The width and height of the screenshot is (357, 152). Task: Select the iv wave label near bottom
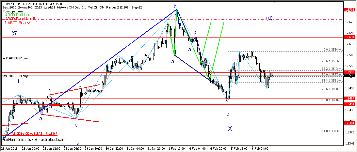coord(77,144)
